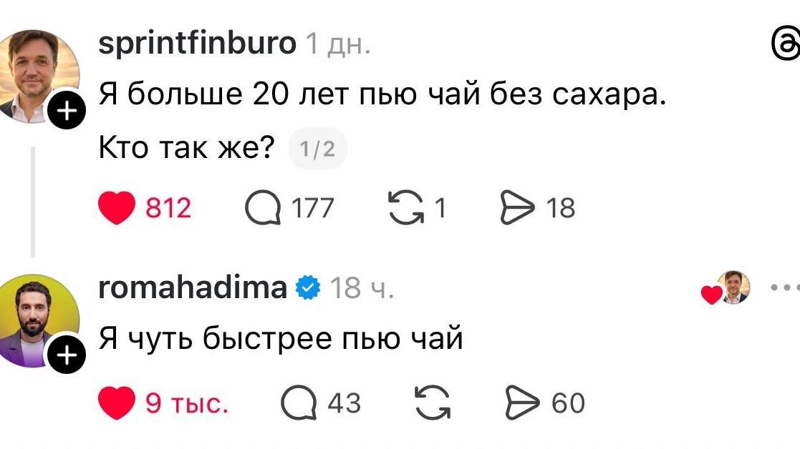Like the romahadima reply with heart icon

pyautogui.click(x=117, y=403)
